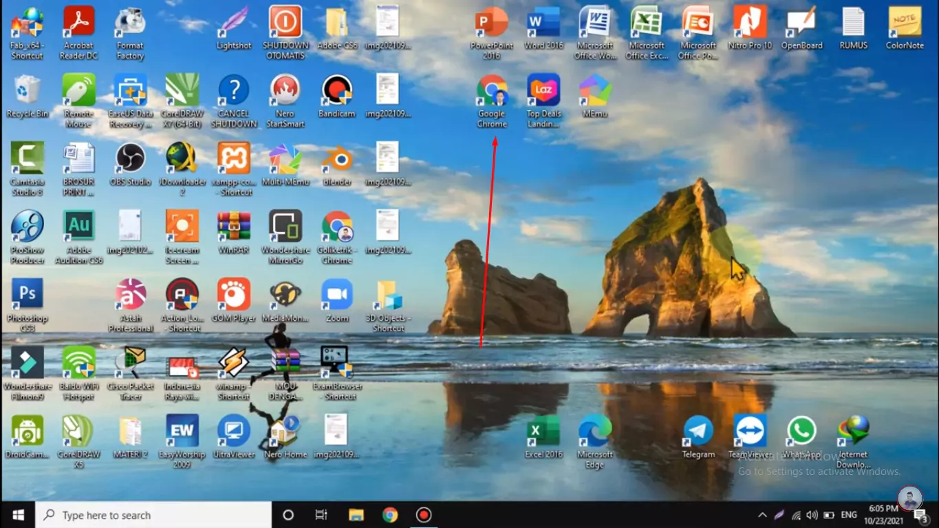The width and height of the screenshot is (939, 528).
Task: Click the Chrome icon in the taskbar
Action: click(390, 515)
